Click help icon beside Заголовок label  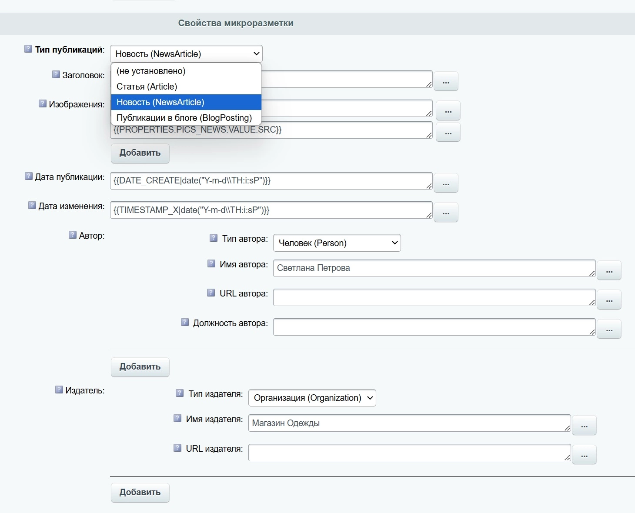tap(56, 74)
